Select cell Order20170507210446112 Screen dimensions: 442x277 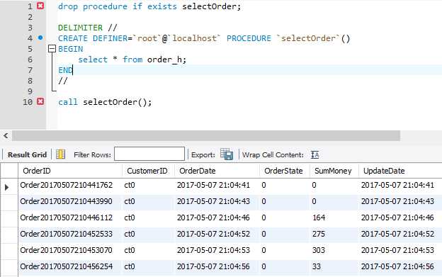click(x=67, y=217)
